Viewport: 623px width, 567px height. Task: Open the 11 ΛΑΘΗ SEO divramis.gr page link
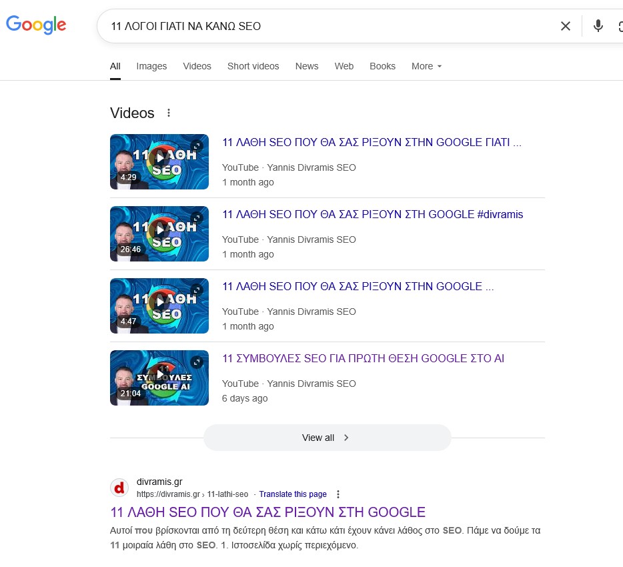tap(267, 512)
